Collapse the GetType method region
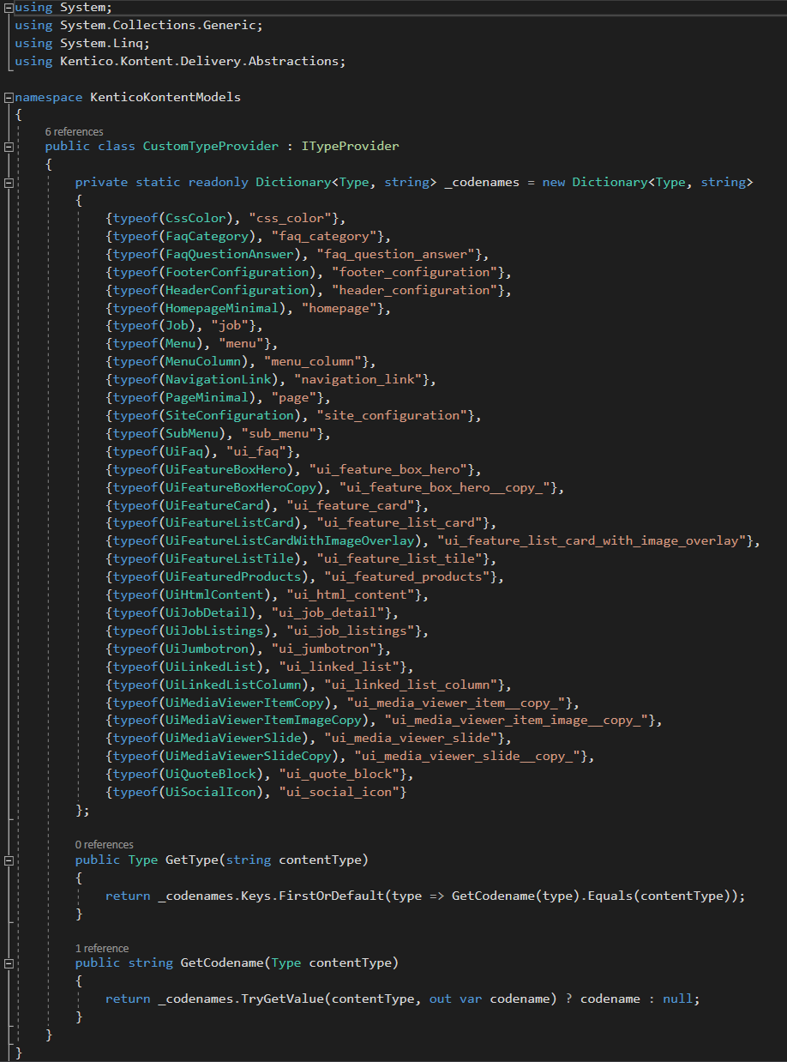787x1062 pixels. click(9, 860)
